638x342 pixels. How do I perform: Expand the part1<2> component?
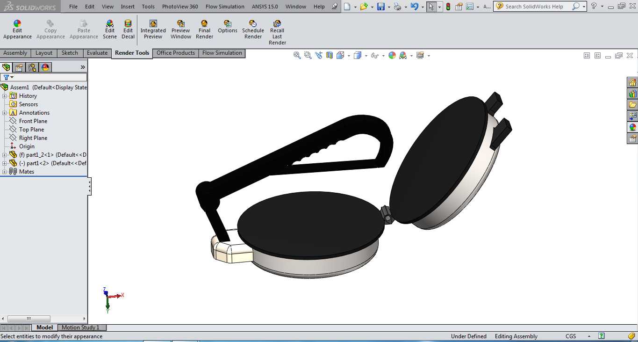pos(5,163)
